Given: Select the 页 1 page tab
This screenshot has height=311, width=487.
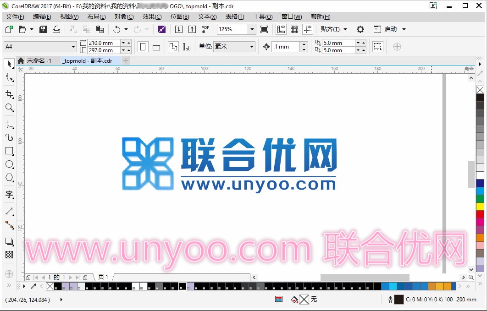Looking at the screenshot, I should [x=103, y=277].
